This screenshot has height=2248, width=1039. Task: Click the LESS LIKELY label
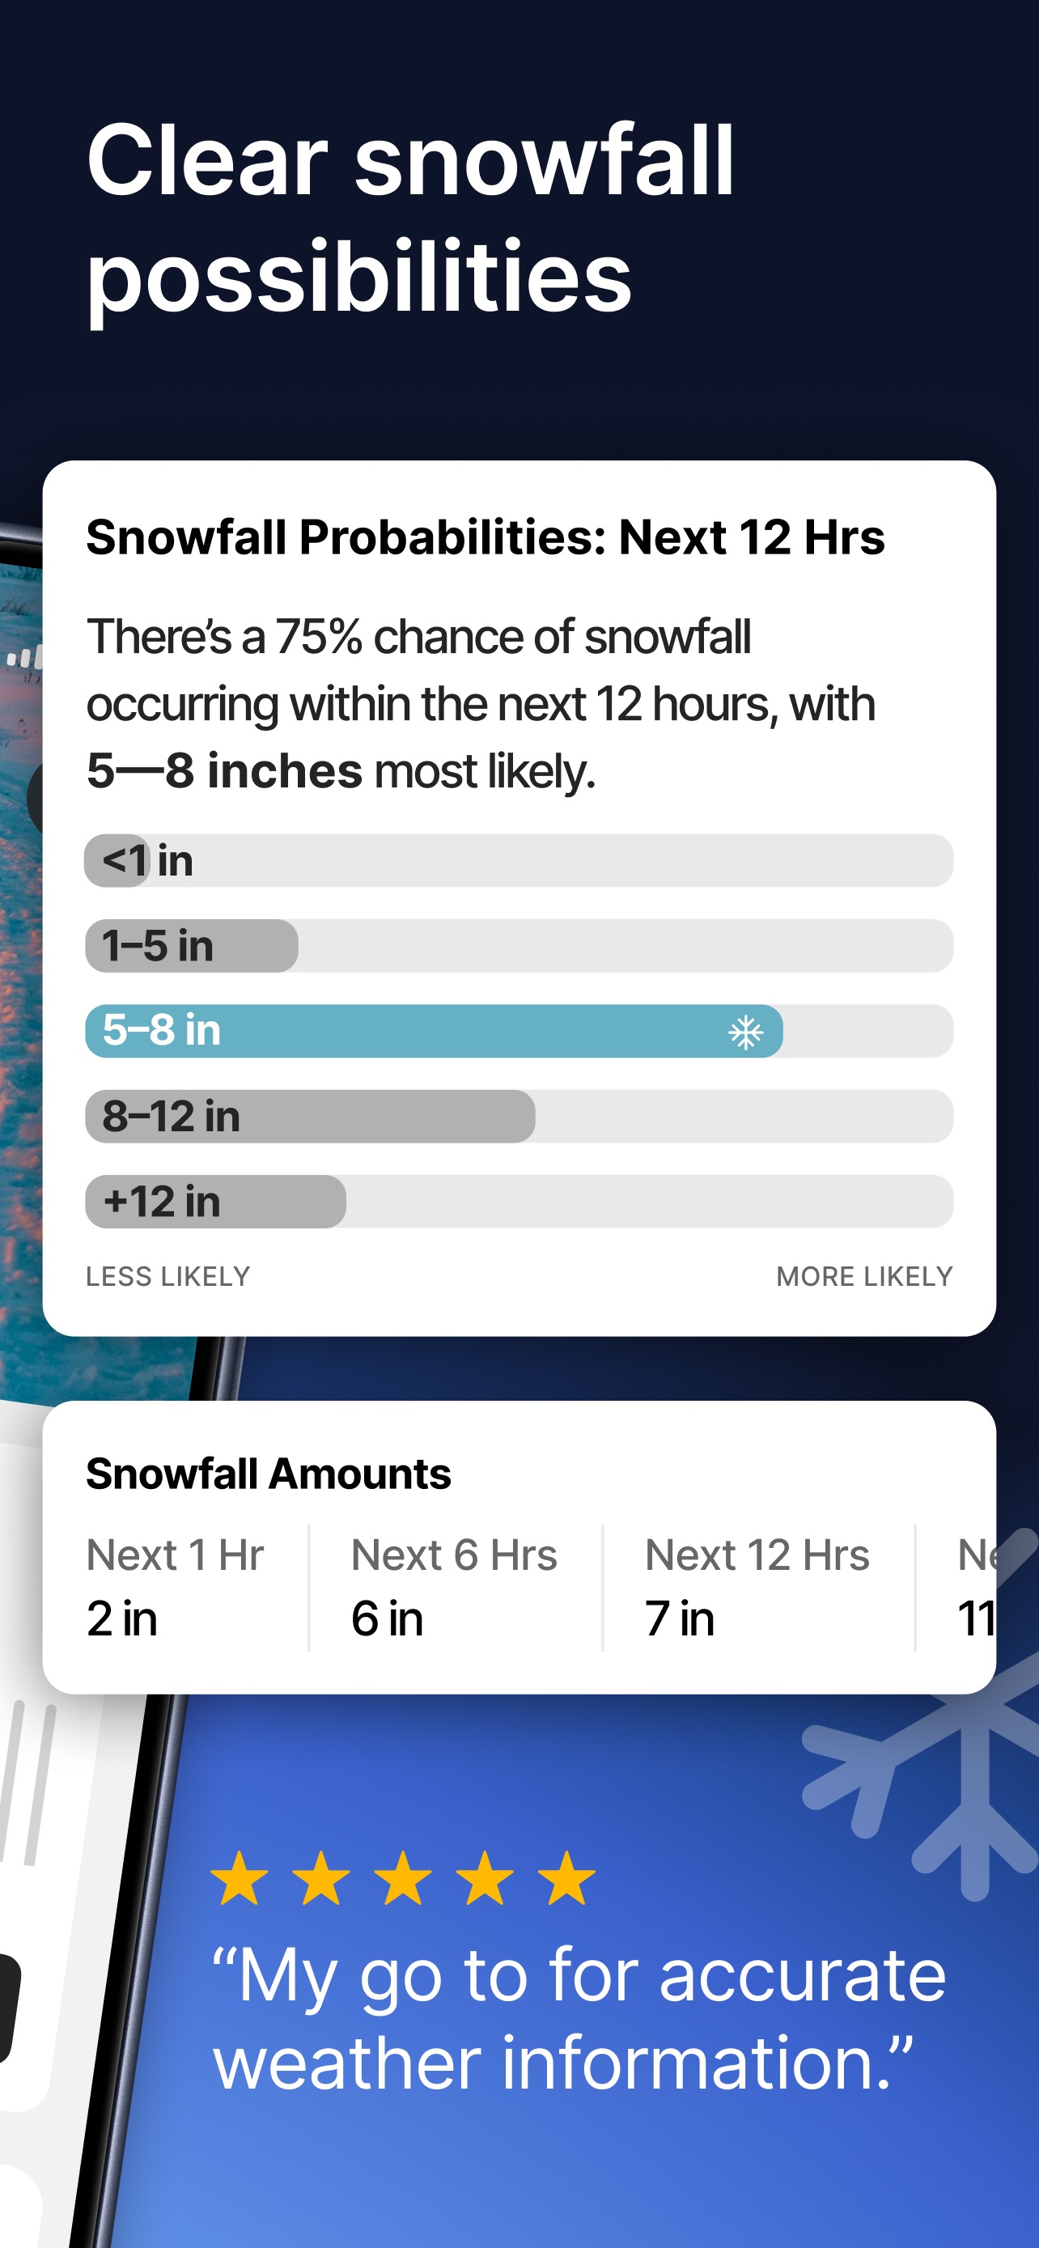[x=168, y=1277]
